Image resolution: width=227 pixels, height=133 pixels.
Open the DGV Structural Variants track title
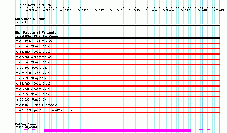[36, 32]
